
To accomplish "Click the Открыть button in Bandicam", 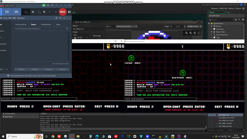I will (21, 69).
